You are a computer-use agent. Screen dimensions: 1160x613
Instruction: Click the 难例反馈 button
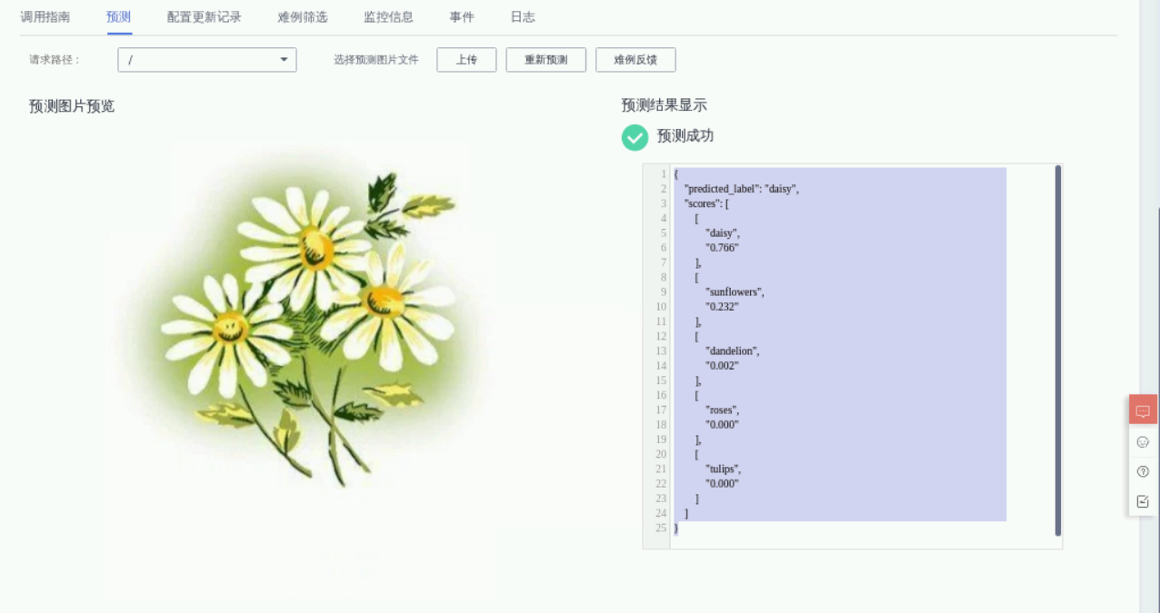635,60
